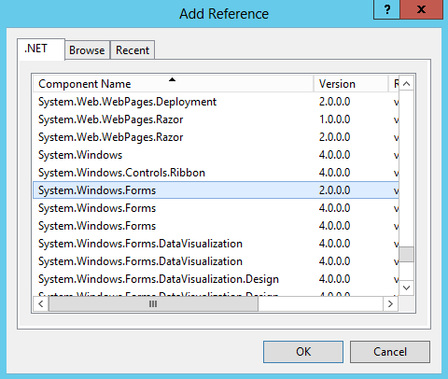448x379 pixels.
Task: Click the vertical scrollbar down arrow
Action: click(406, 288)
